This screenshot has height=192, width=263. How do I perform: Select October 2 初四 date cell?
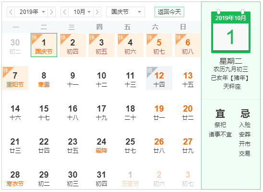(72, 45)
